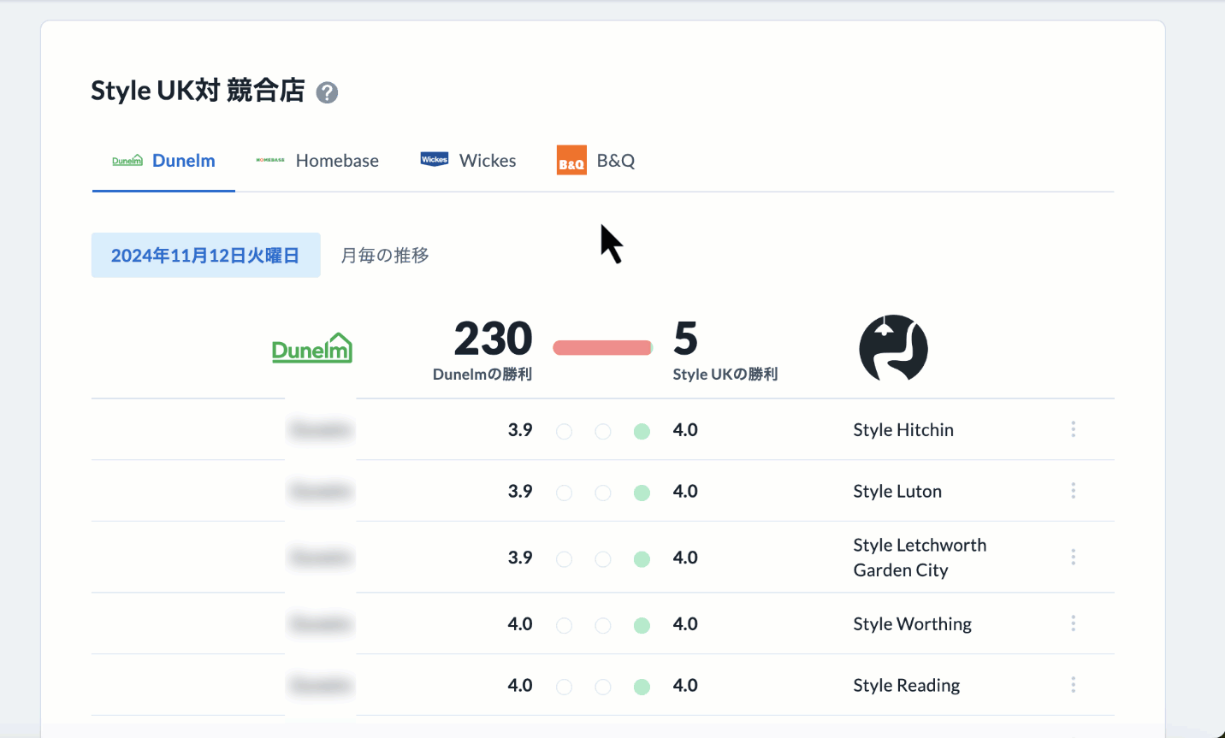
Task: Click first empty circle in Style Hitchin row
Action: pyautogui.click(x=564, y=431)
